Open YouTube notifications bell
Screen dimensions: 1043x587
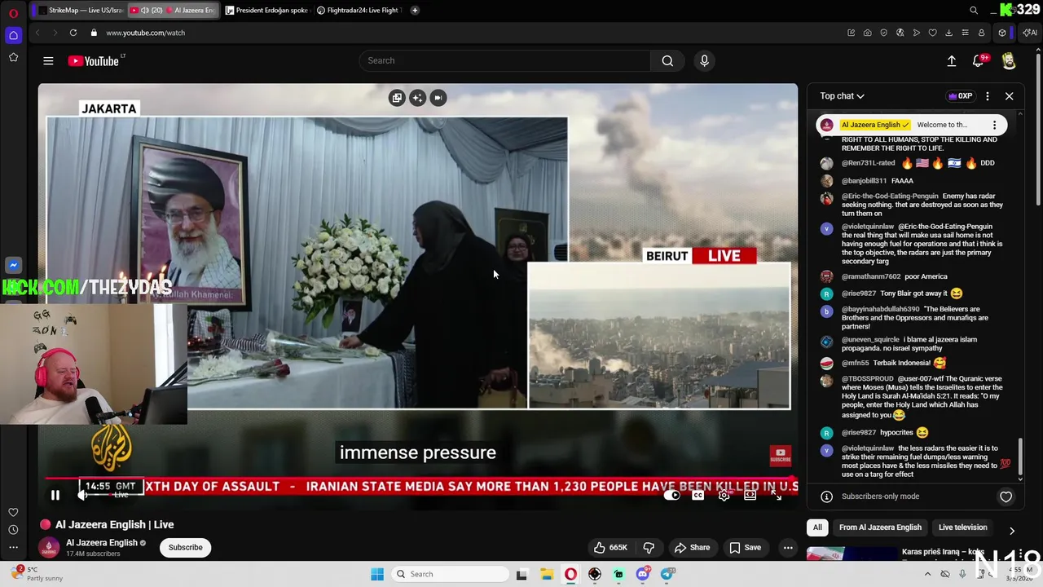[979, 60]
